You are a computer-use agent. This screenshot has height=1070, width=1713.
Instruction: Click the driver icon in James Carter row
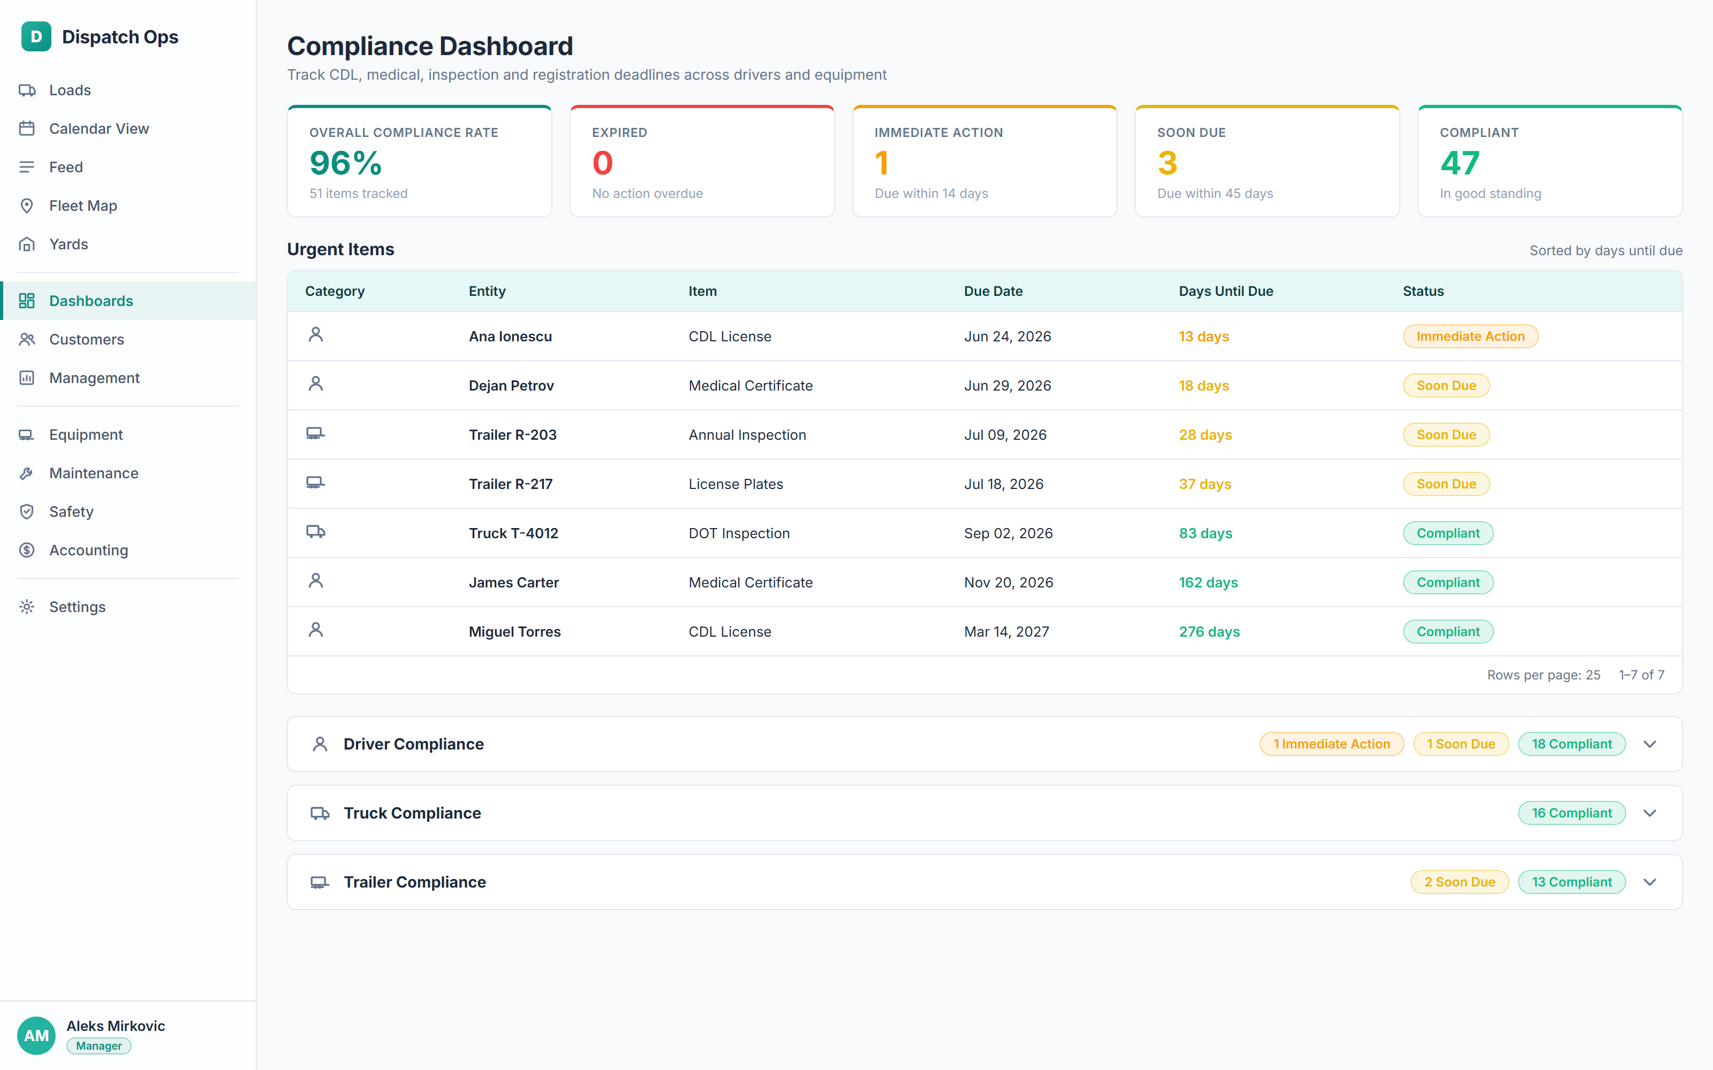click(x=316, y=581)
